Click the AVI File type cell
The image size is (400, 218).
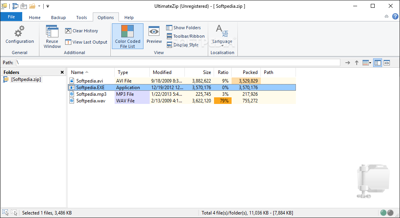(x=132, y=81)
